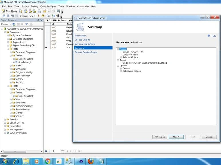This screenshot has height=165, width=221.
Task: Go to previous row in navigation bar
Action: [50, 151]
